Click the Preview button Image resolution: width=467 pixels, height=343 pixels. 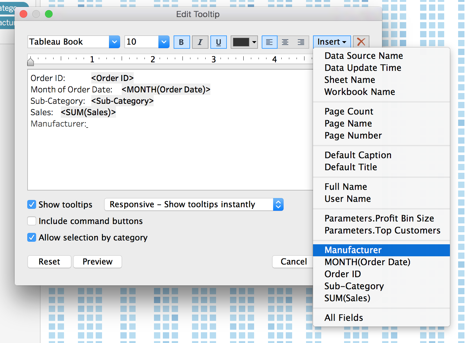98,262
